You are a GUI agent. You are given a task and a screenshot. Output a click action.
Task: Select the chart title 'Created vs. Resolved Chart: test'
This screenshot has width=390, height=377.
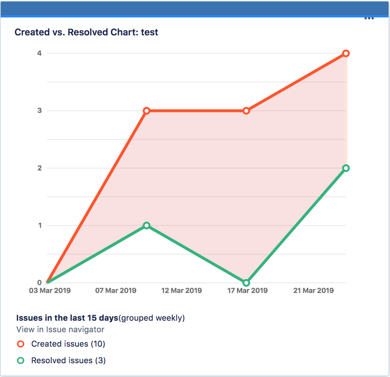[86, 32]
